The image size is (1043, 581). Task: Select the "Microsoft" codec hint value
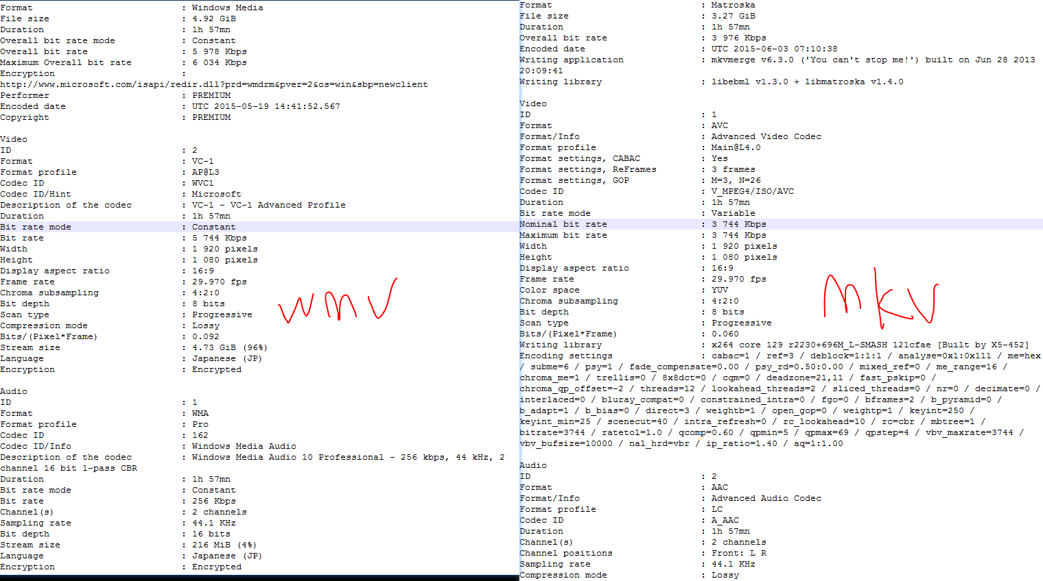(x=216, y=194)
